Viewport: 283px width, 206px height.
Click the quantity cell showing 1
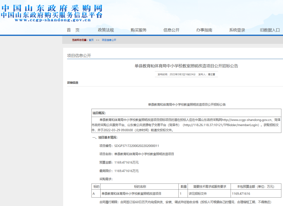[183, 193]
